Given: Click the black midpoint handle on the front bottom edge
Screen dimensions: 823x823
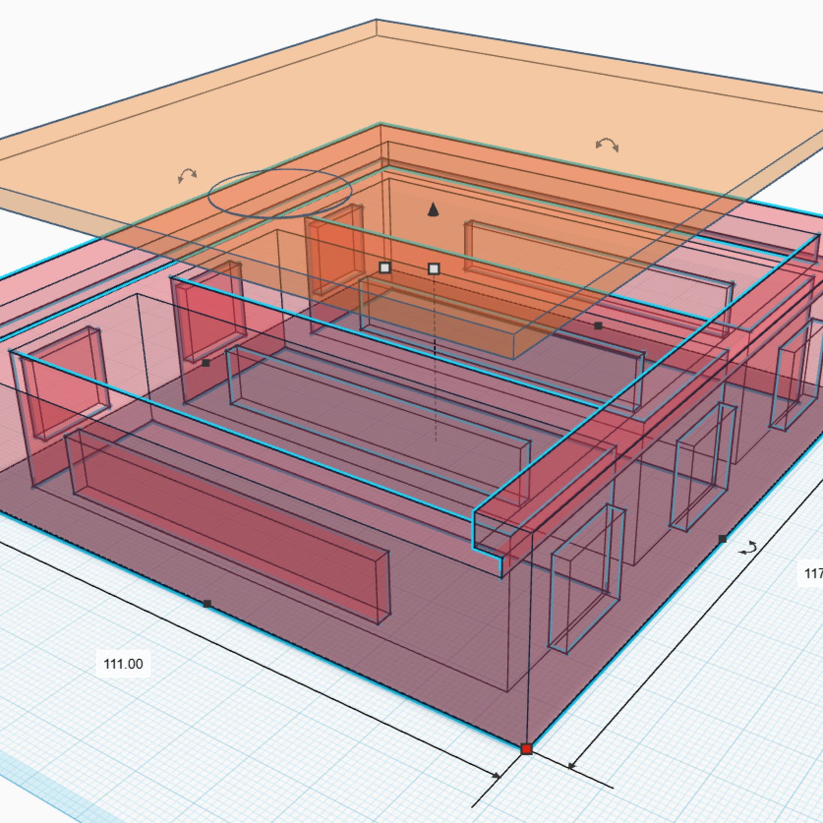Looking at the screenshot, I should click(207, 604).
